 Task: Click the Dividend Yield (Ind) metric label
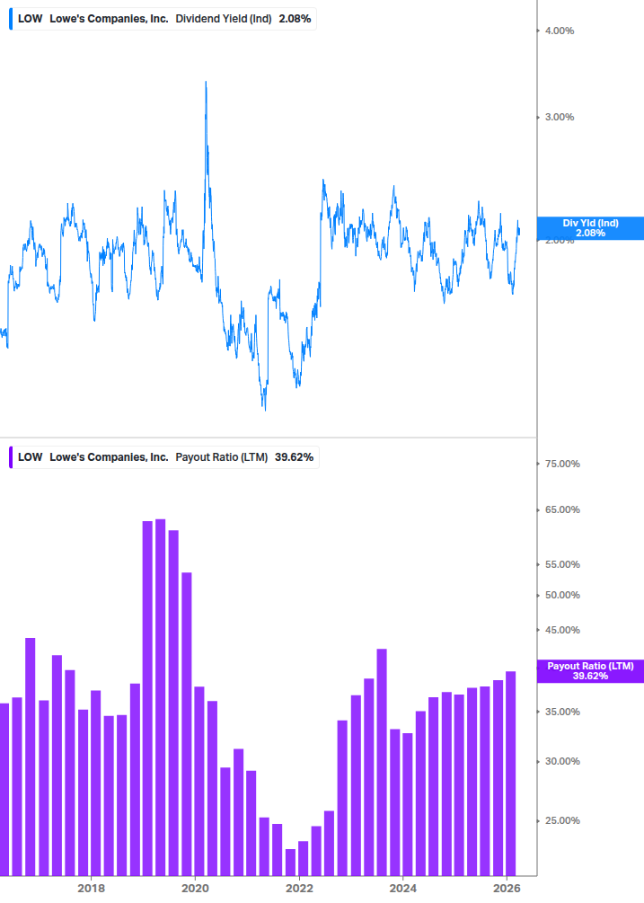pos(224,19)
